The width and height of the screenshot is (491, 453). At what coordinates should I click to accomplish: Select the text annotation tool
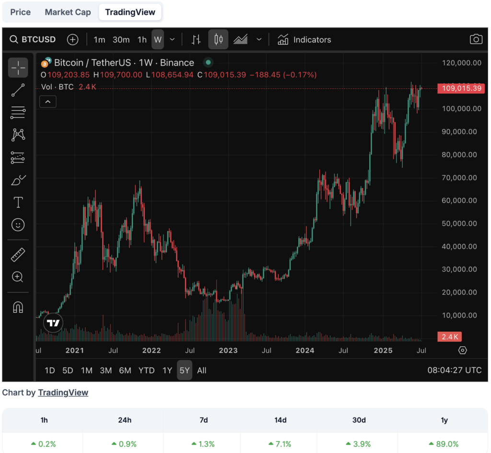pyautogui.click(x=18, y=203)
